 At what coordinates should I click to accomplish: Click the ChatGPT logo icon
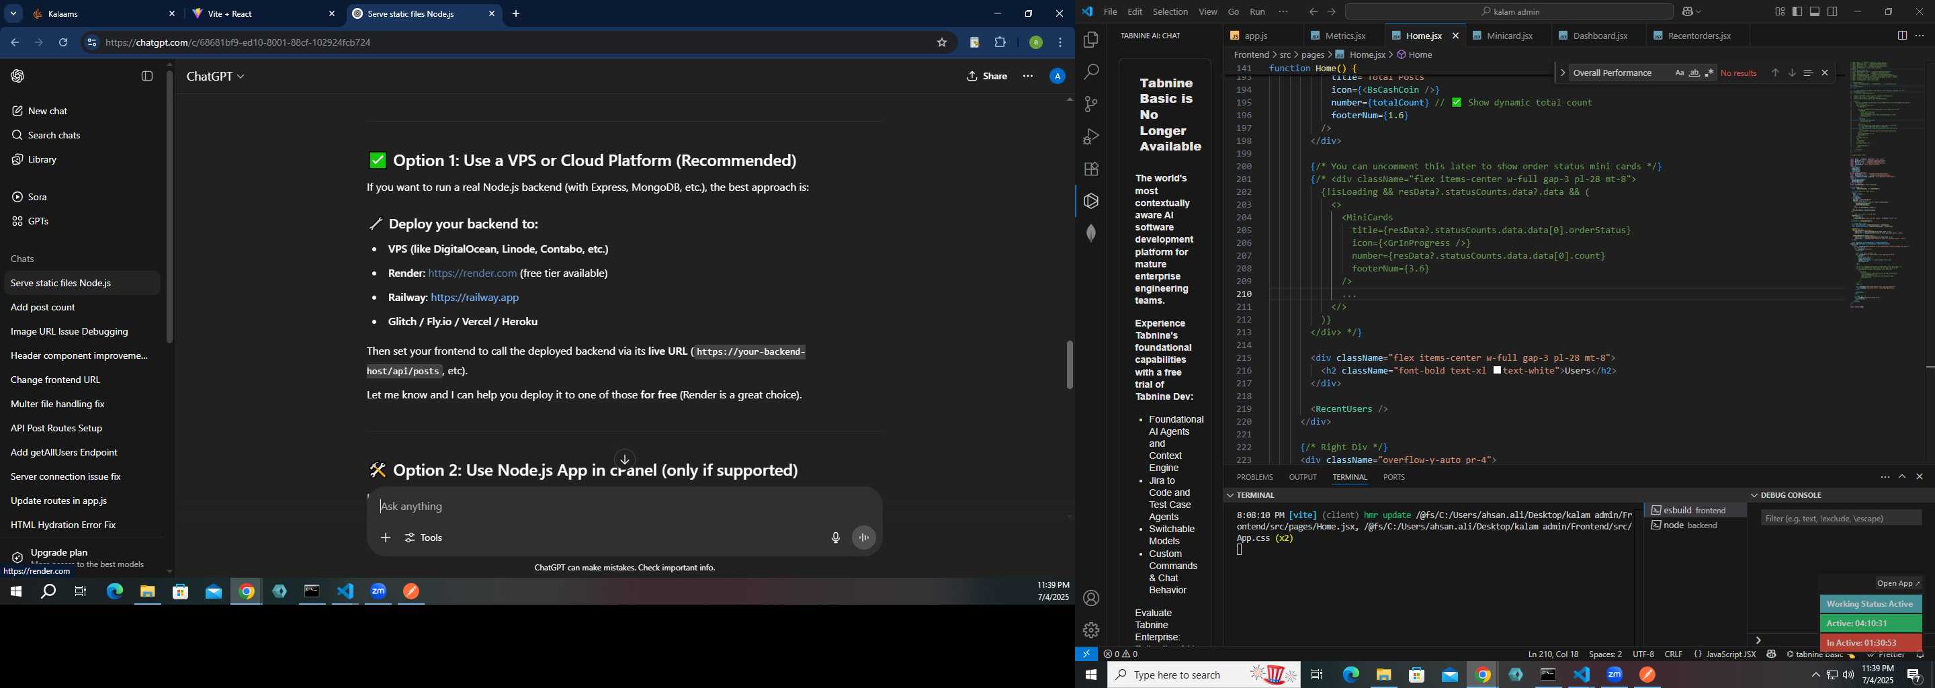tap(18, 76)
